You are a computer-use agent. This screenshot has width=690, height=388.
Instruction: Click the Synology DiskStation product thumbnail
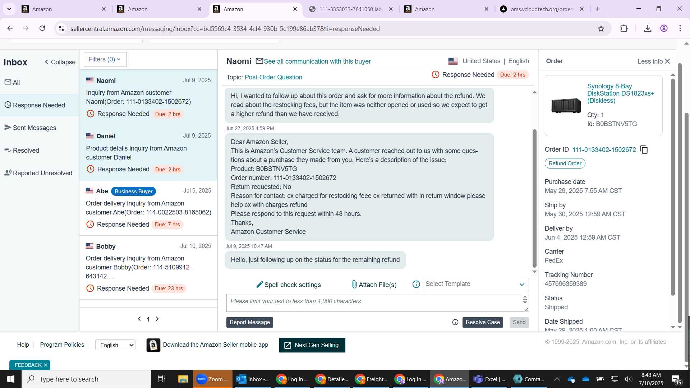coord(566,106)
